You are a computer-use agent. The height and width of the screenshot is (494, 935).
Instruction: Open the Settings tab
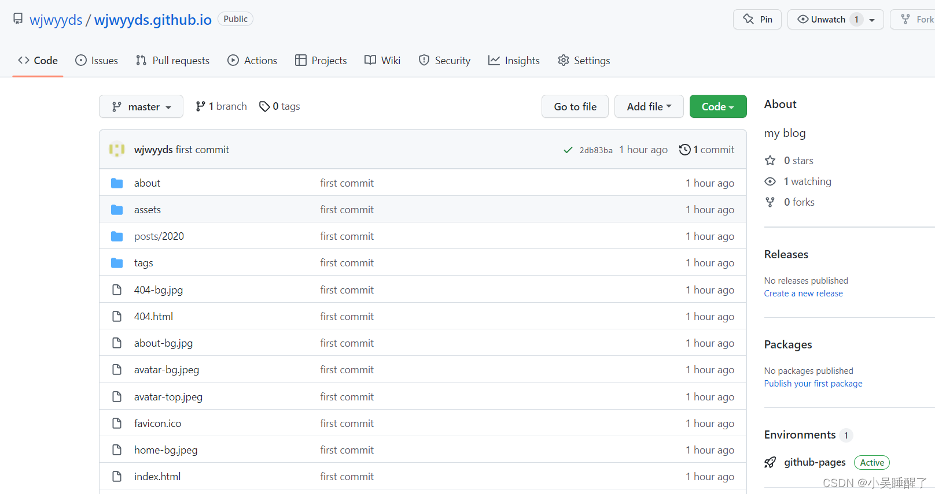(x=584, y=61)
